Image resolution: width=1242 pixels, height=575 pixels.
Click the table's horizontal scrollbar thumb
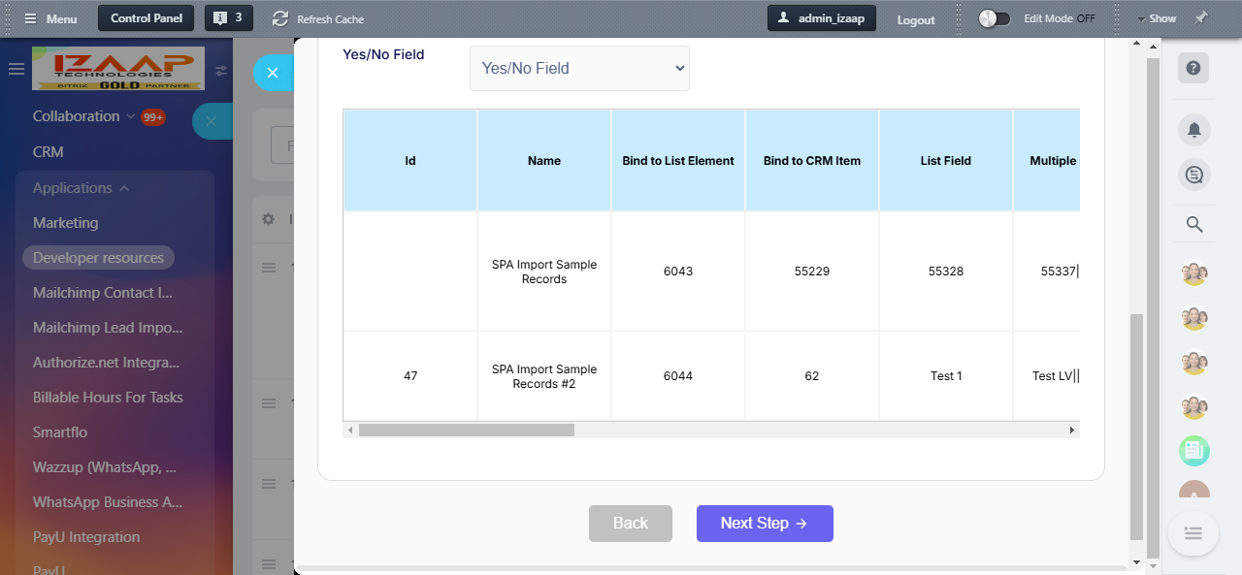(x=466, y=430)
